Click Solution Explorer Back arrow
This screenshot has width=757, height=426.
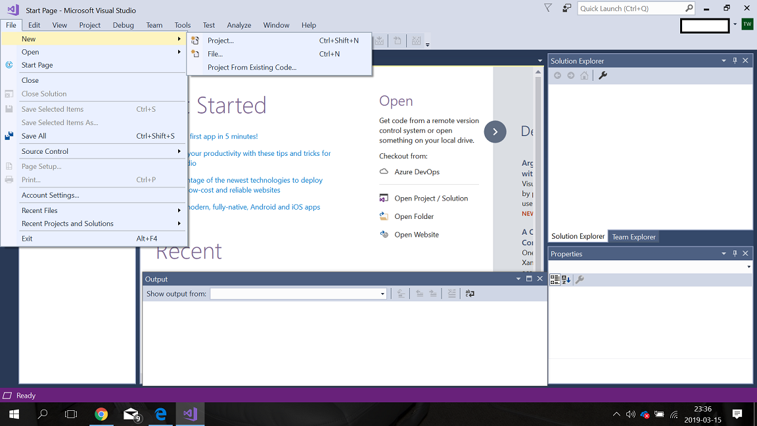click(558, 76)
